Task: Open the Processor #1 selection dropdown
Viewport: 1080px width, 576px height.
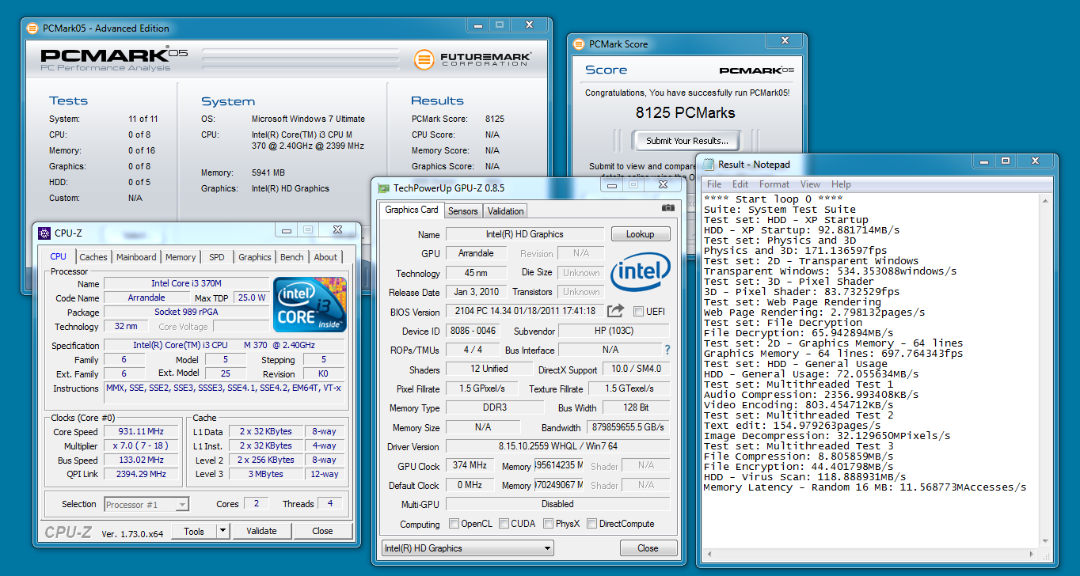Action: click(146, 504)
